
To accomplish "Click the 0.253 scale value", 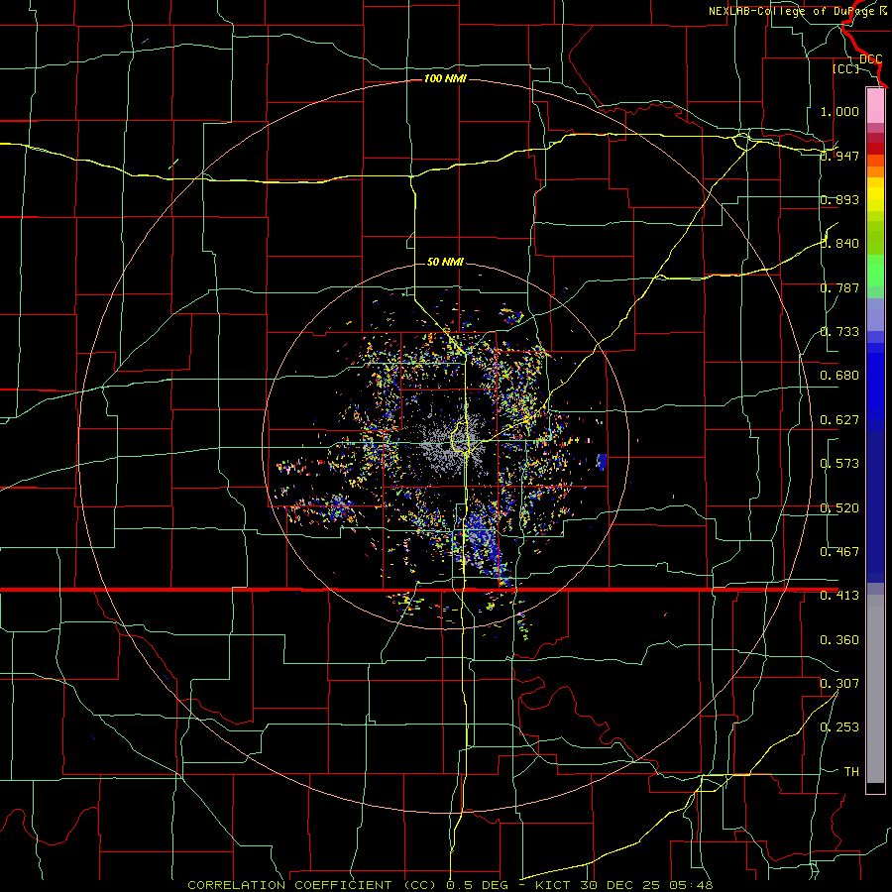I will 839,727.
